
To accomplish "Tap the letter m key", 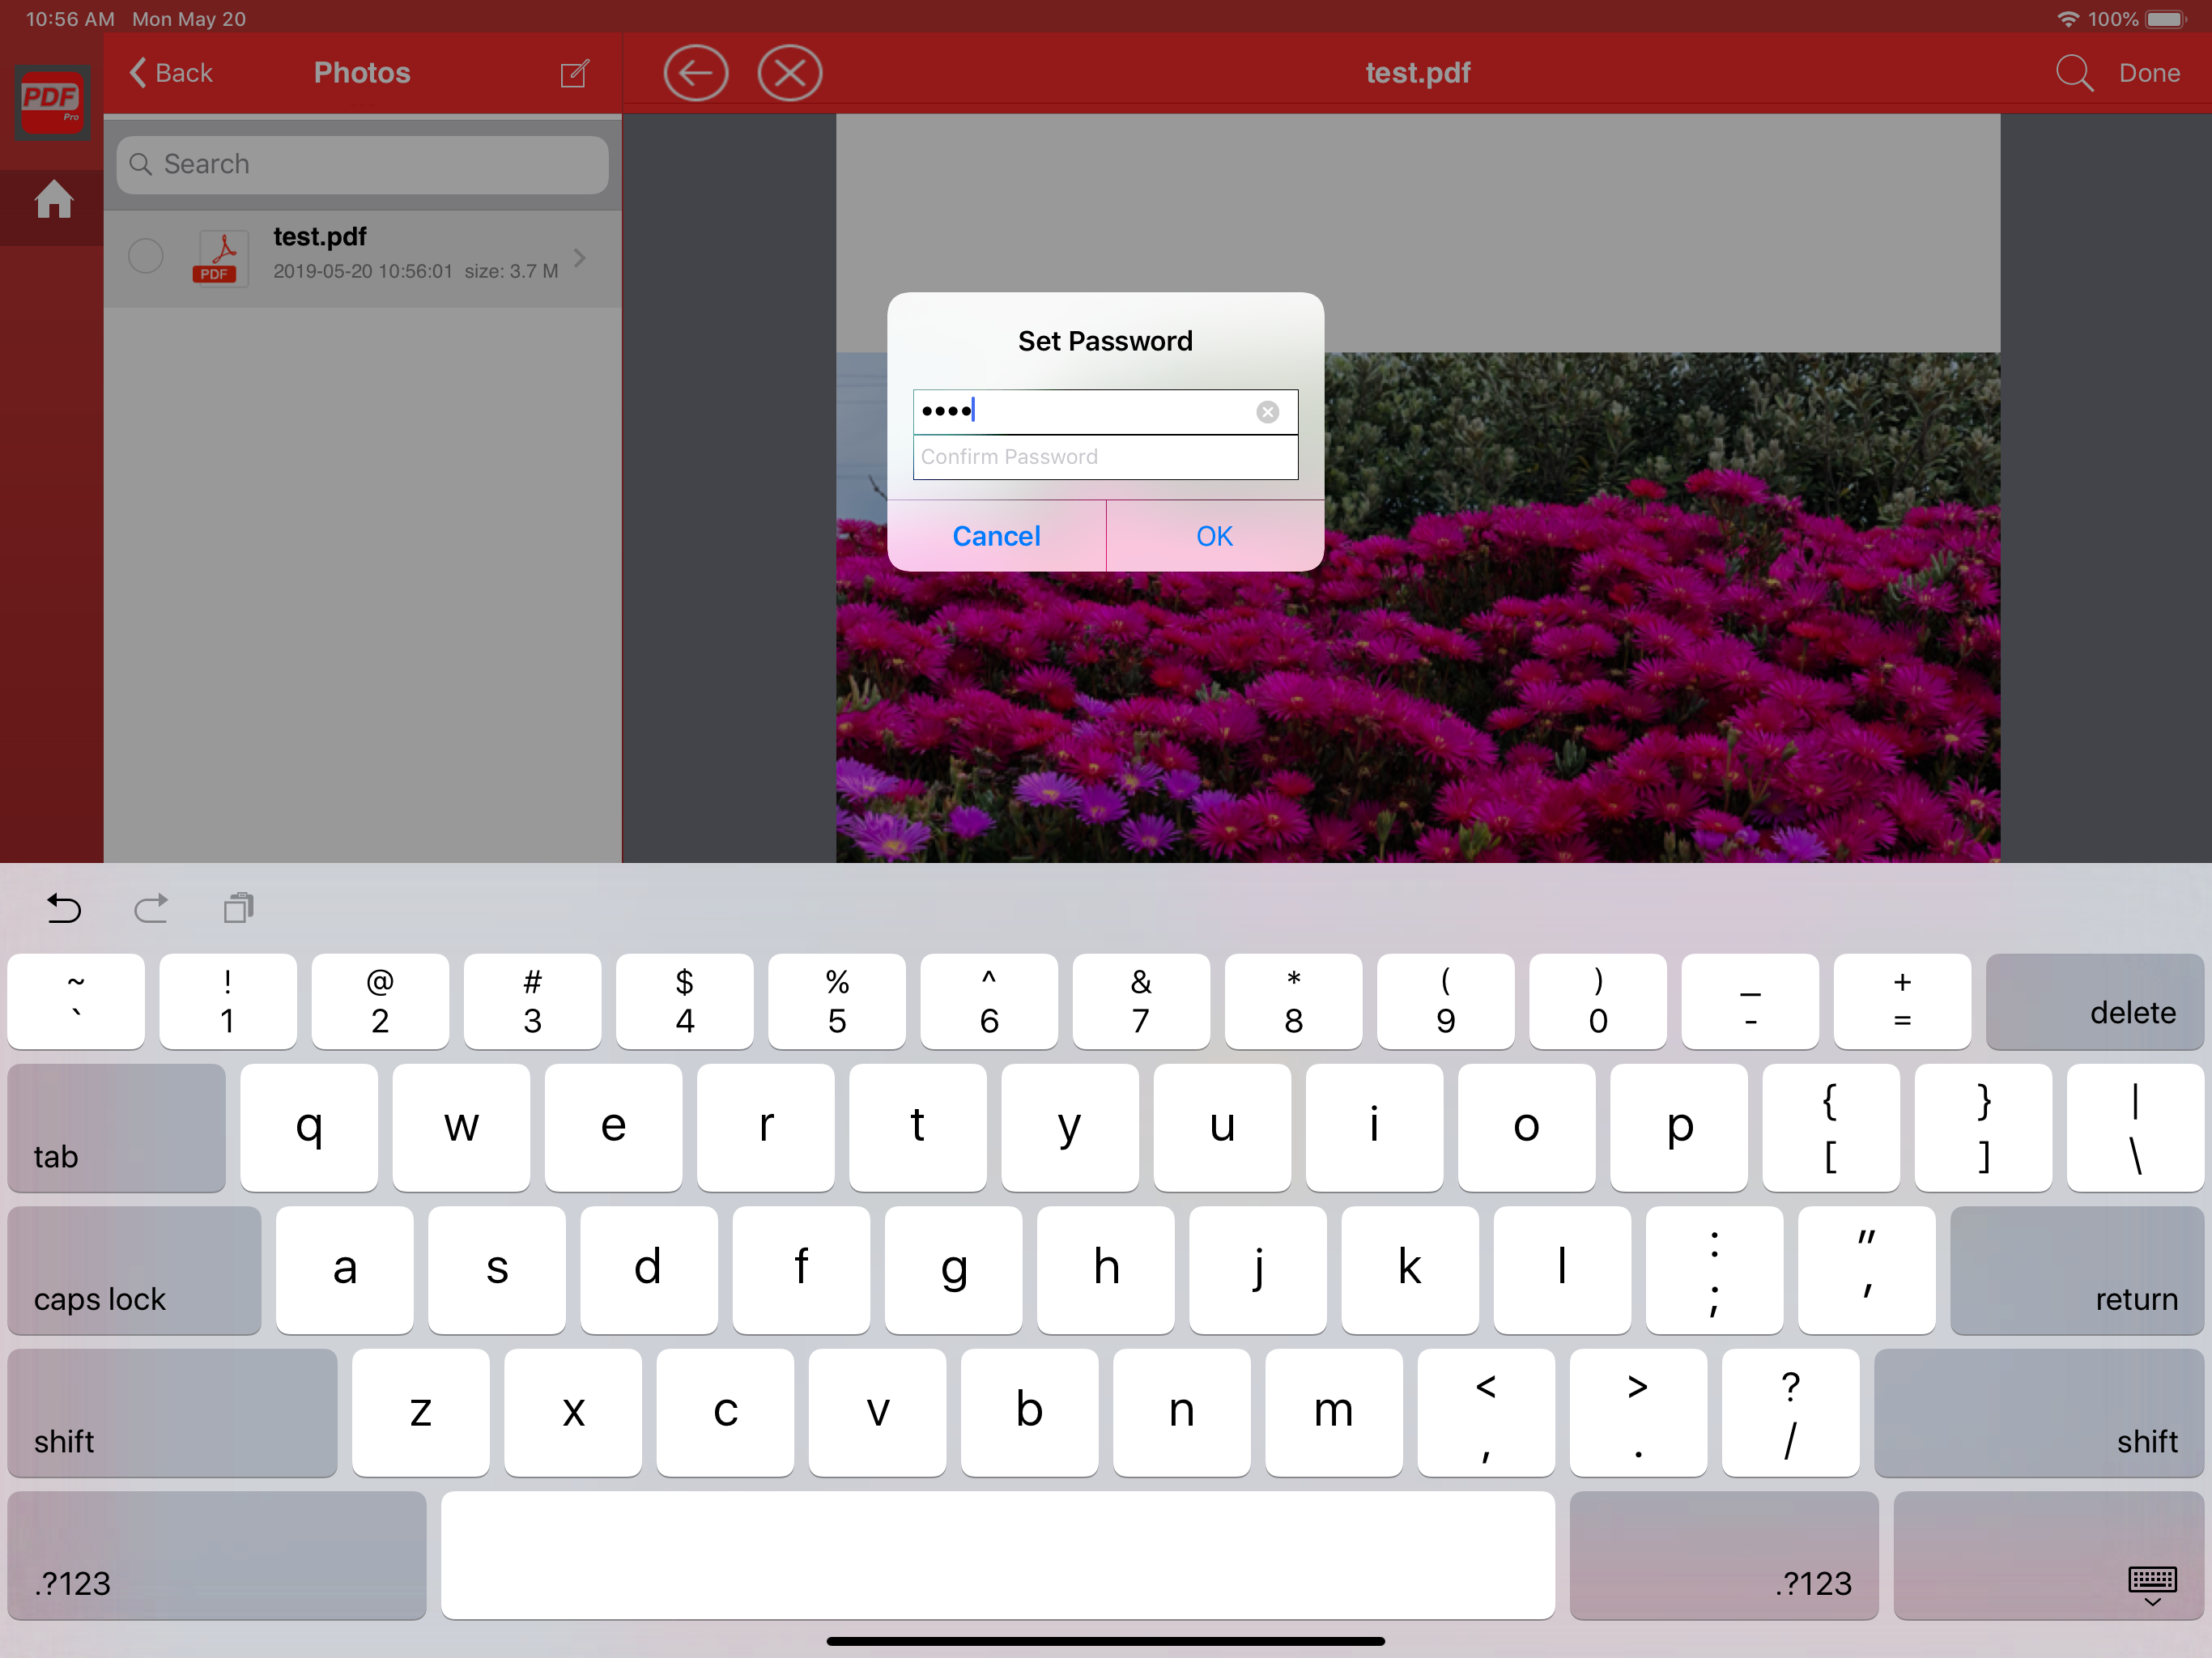I will (1334, 1413).
